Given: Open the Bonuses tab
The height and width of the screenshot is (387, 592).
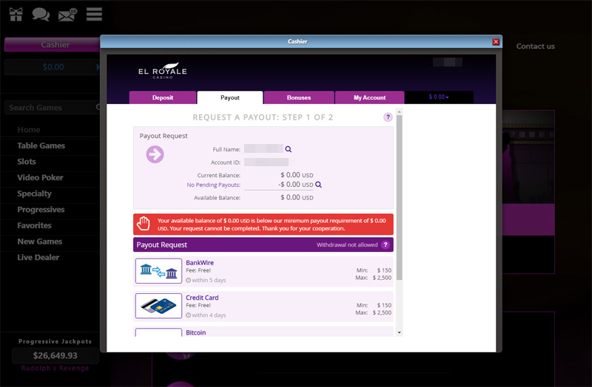Looking at the screenshot, I should pyautogui.click(x=299, y=97).
